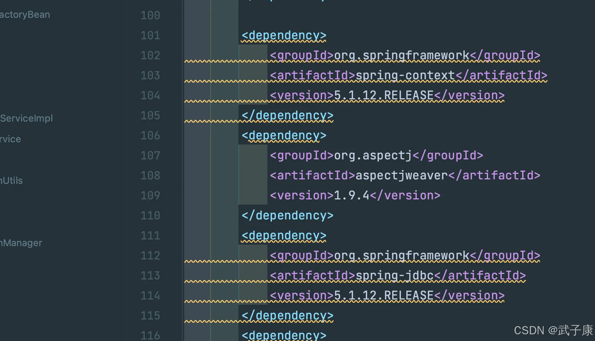The image size is (595, 341).
Task: Place cursor in spring-context artifactId text
Action: [x=405, y=76]
